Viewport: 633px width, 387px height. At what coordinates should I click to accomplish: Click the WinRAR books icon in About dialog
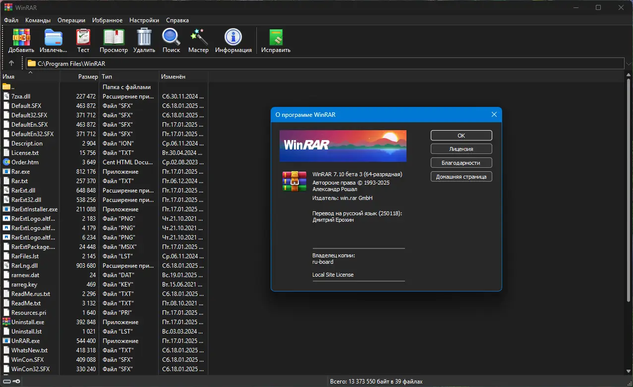click(x=294, y=181)
